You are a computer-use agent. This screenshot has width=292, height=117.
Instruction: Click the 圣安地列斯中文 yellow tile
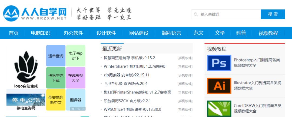click(56, 100)
